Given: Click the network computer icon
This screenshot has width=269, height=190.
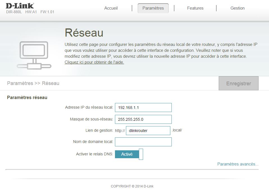Looking at the screenshot, I should [34, 55].
